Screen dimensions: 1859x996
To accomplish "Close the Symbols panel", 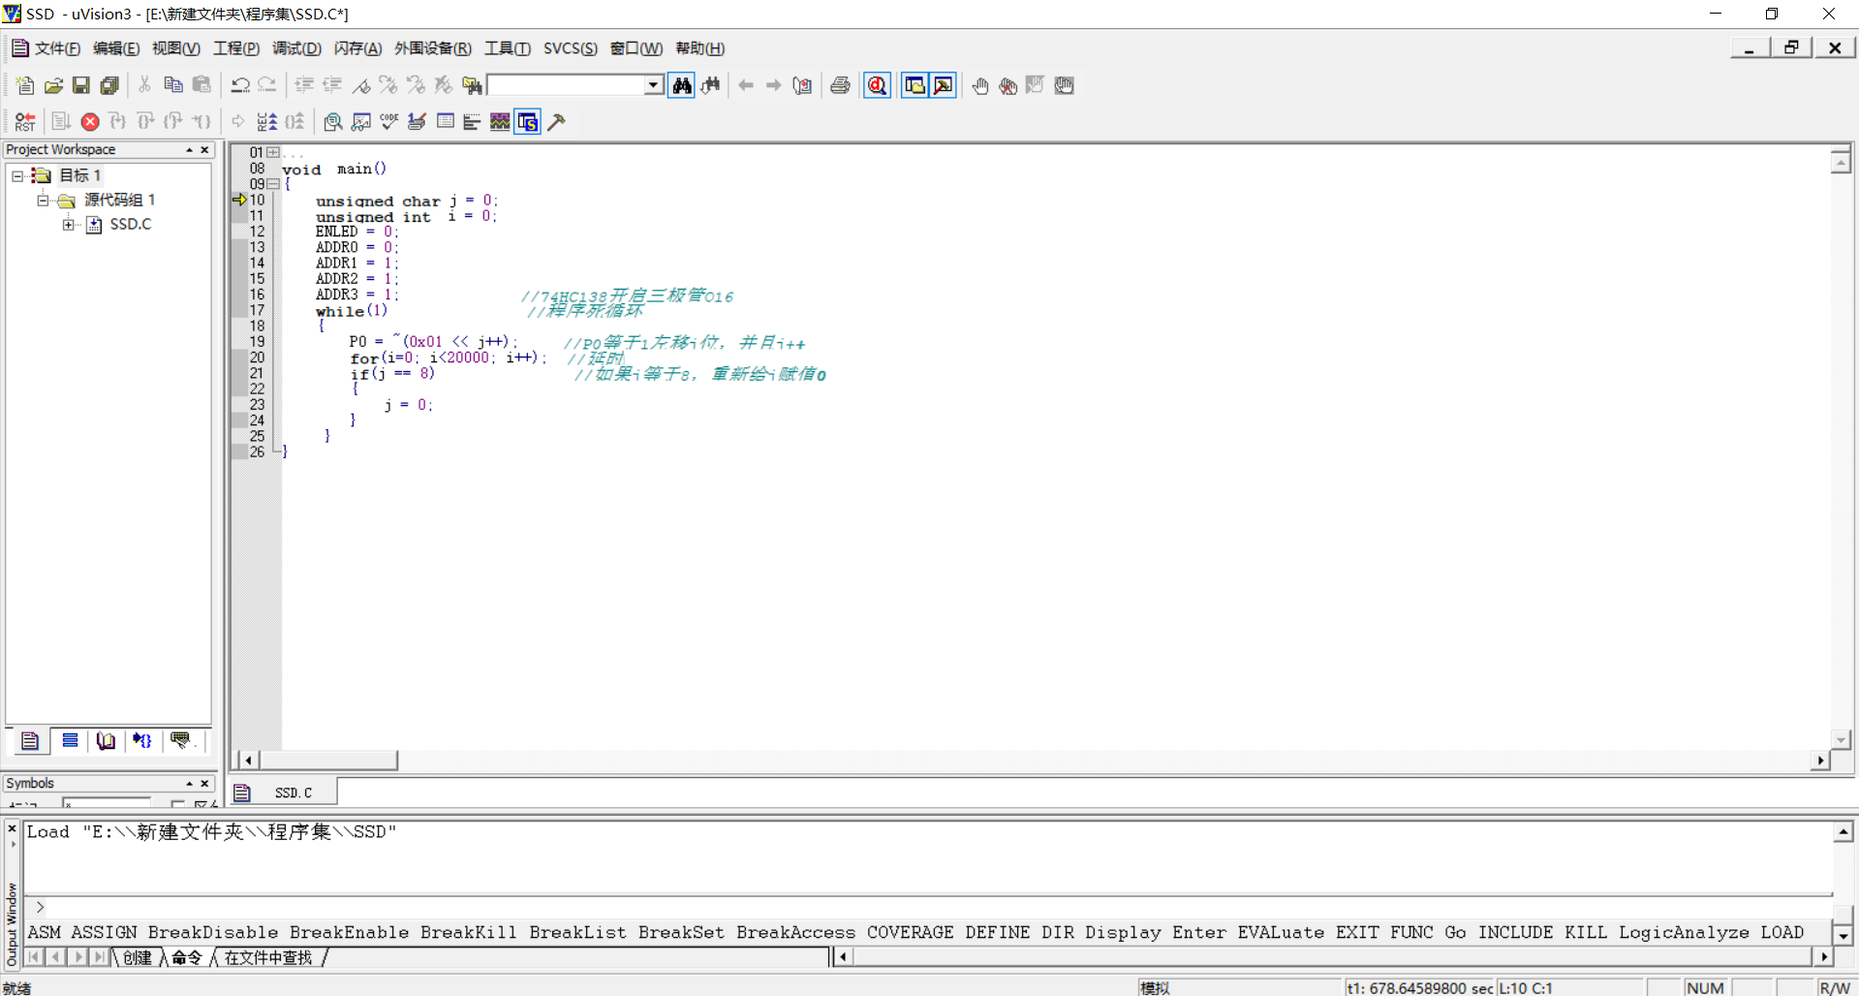I will point(204,783).
